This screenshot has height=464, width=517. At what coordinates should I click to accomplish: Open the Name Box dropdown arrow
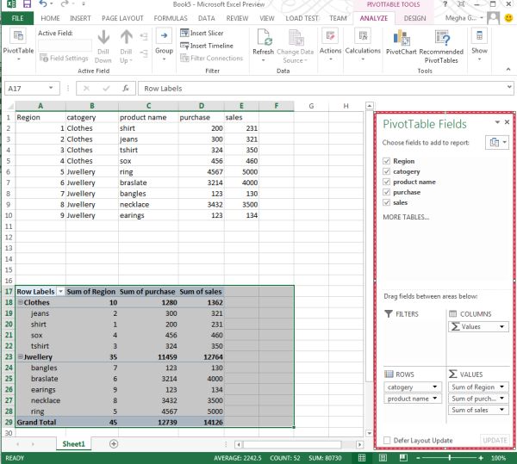click(51, 88)
